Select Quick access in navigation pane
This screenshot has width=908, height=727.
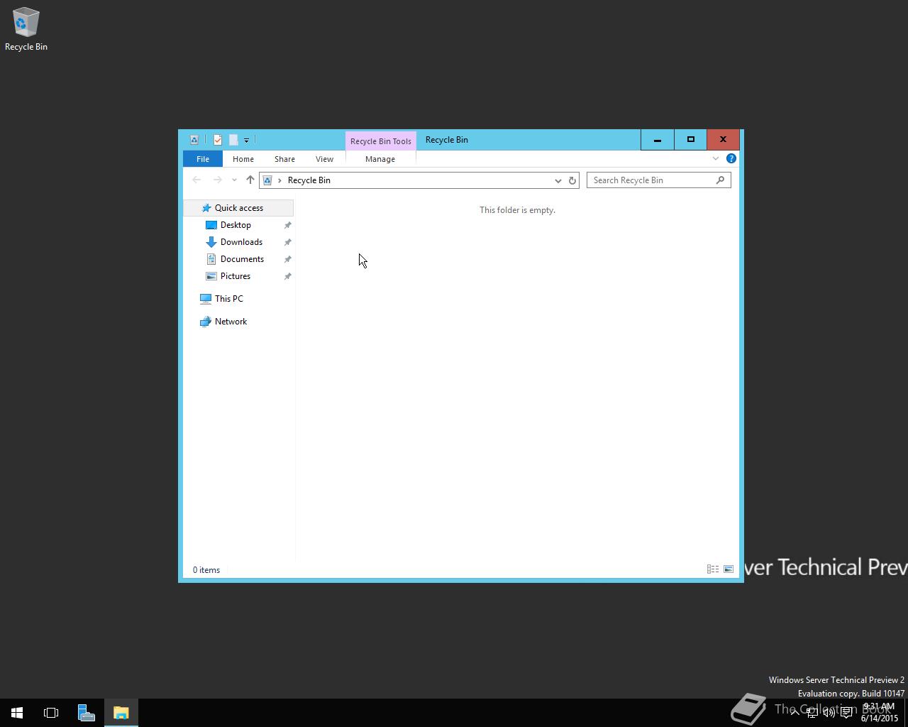[x=239, y=208]
